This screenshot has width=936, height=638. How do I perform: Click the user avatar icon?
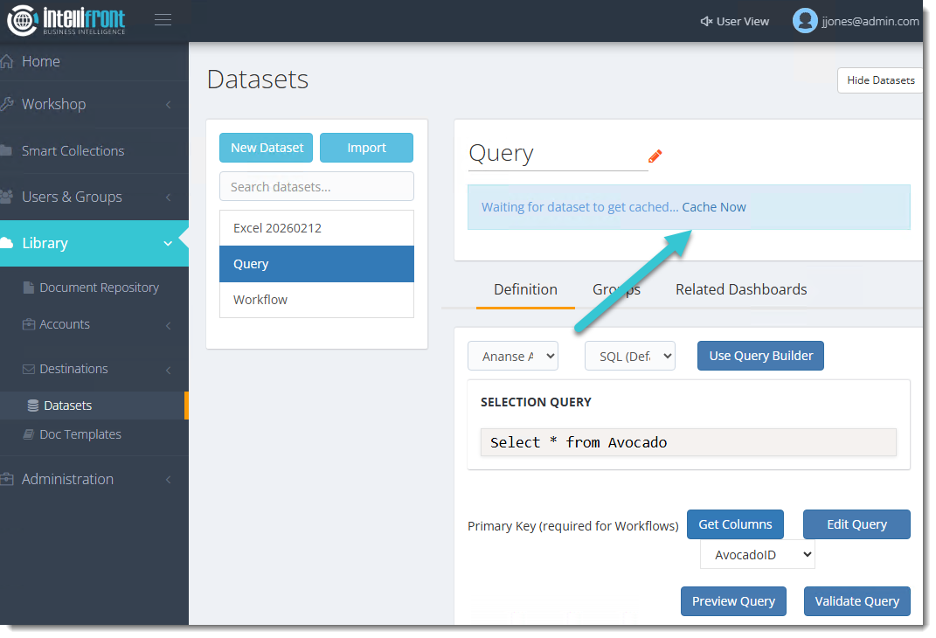(804, 21)
